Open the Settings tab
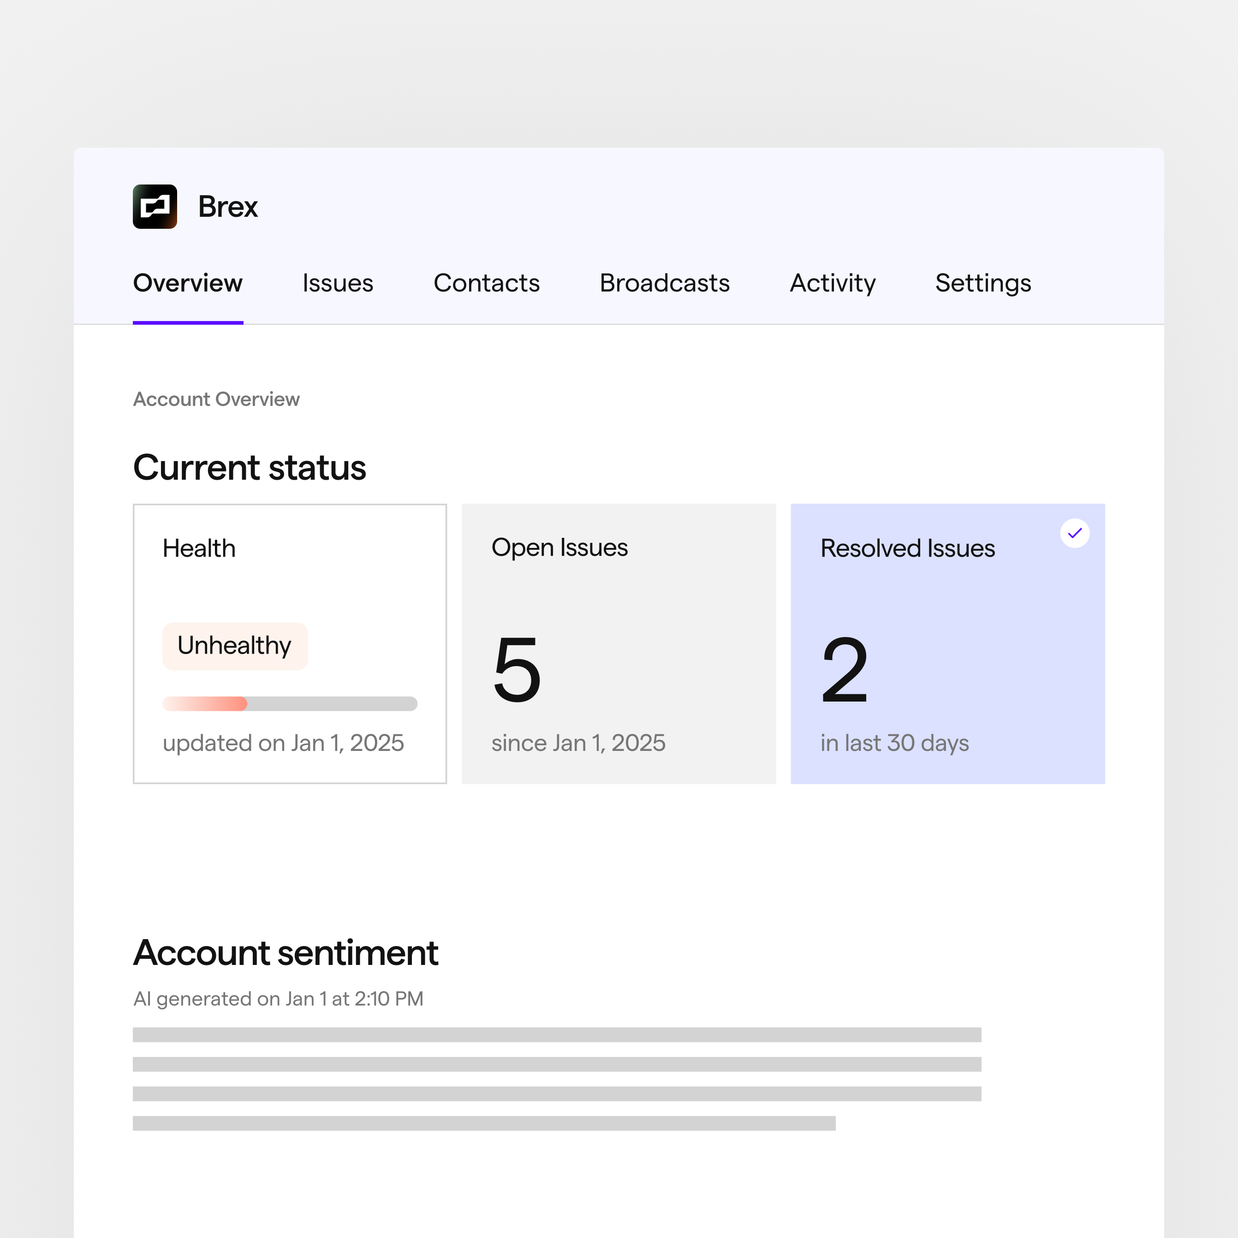 982,283
